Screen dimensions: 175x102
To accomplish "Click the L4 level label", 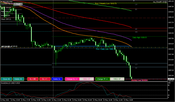I will (136, 4).
